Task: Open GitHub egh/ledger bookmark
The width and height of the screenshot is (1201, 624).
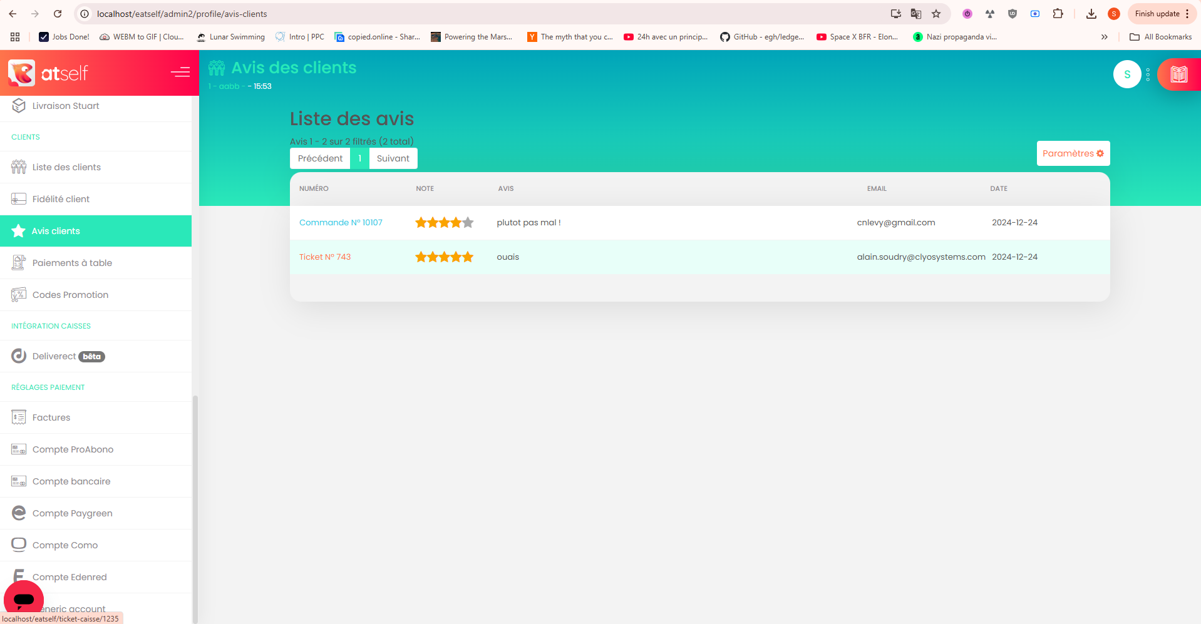Action: pos(762,37)
